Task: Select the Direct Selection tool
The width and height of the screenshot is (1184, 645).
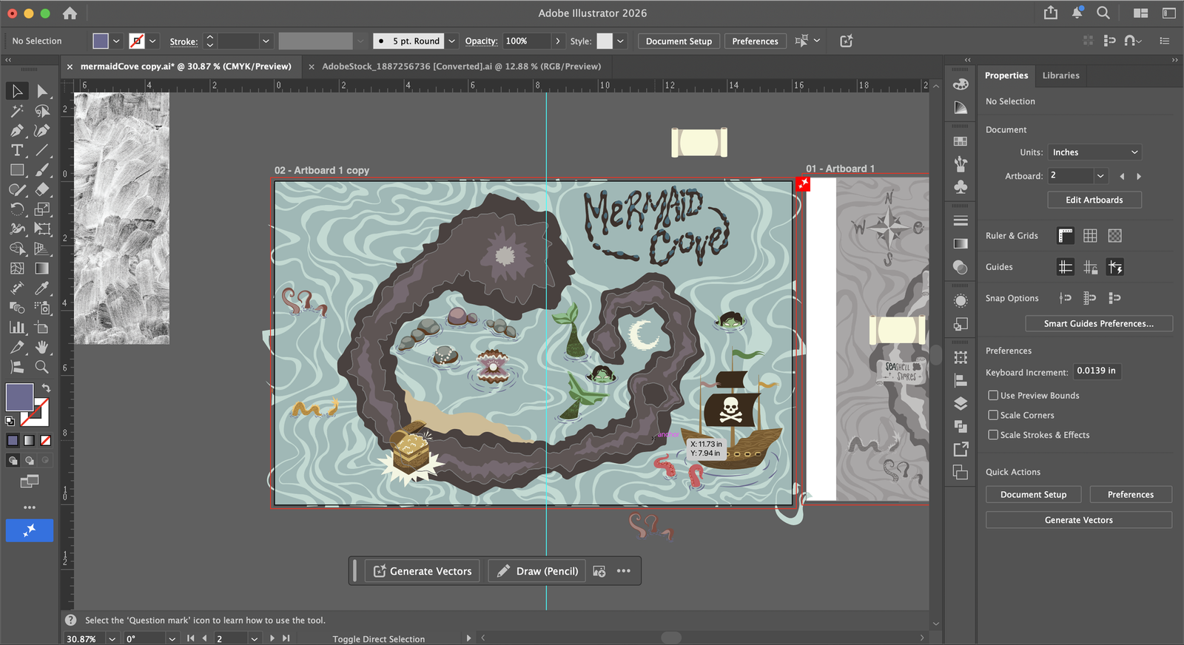Action: [x=42, y=91]
